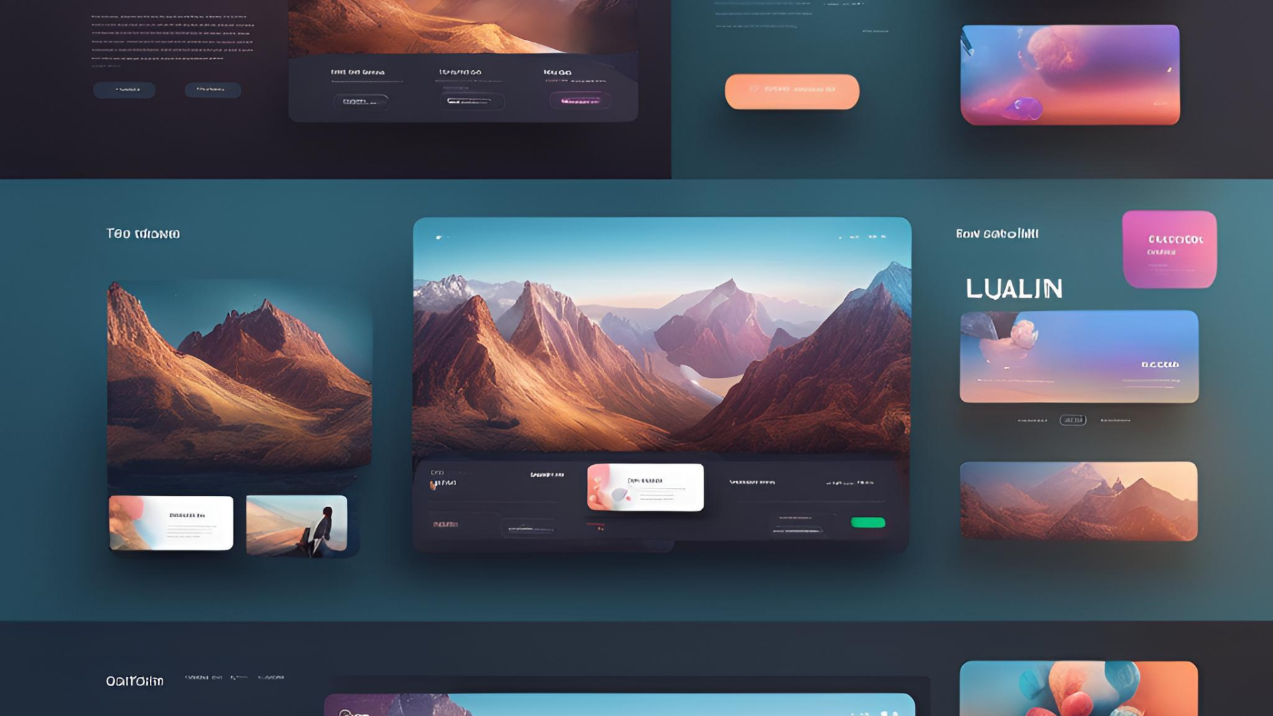Toggle the green status indicator button
Screen dimensions: 1273x716
[x=867, y=522]
